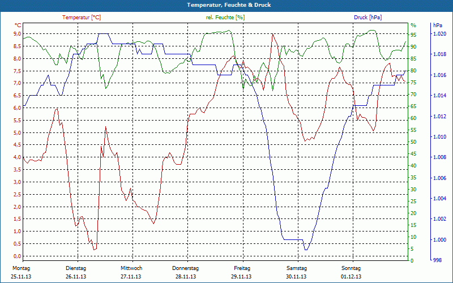
Task: Select the blue "Druck [hPa]" legend label
Action: click(367, 18)
